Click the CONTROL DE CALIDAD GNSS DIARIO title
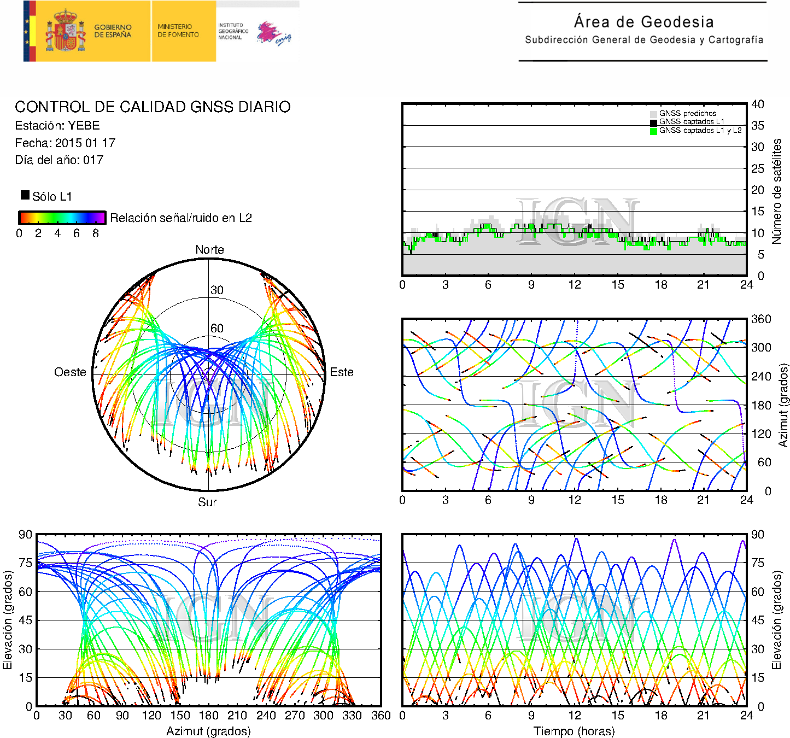Screen dimensions: 790x738 [x=153, y=107]
